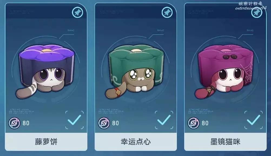Screen dimensions: 271x156
Task: Click the currency icon on 幸运点心 card
Action: coord(104,123)
